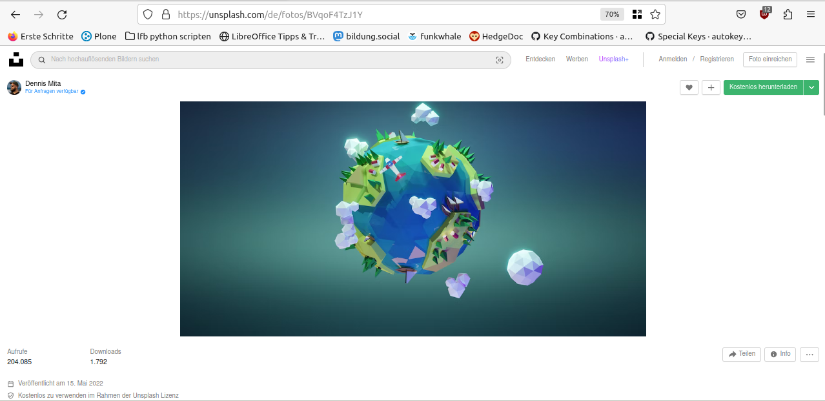Open visual search camera icon in search bar
Screen dimensions: 825x401
click(499, 59)
